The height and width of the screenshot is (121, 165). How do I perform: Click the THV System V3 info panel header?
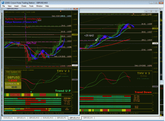[x=13, y=72]
